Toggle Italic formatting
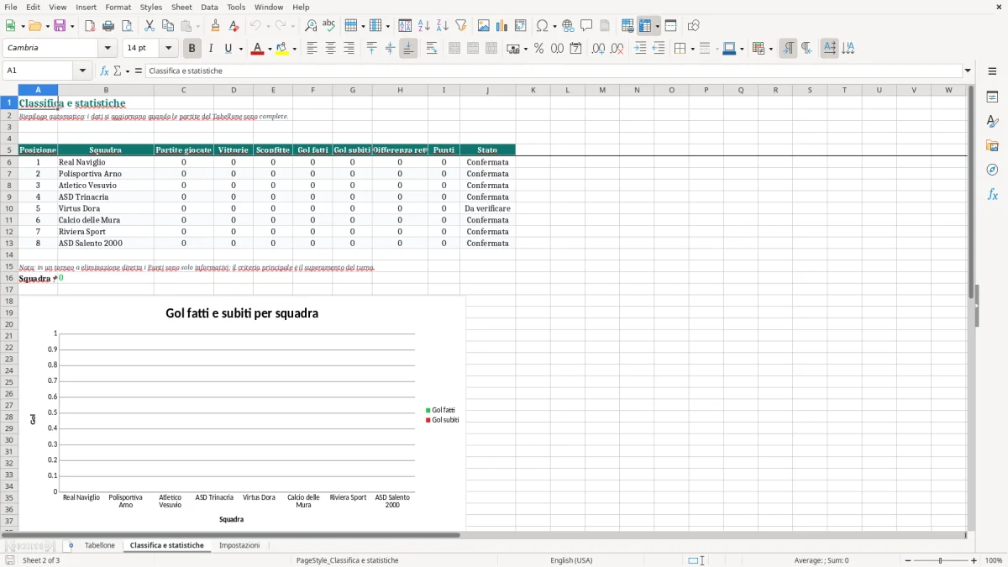Viewport: 1008px width, 567px height. click(x=210, y=49)
